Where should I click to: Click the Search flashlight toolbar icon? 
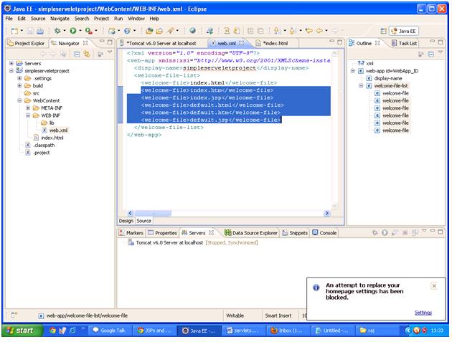tap(171, 31)
